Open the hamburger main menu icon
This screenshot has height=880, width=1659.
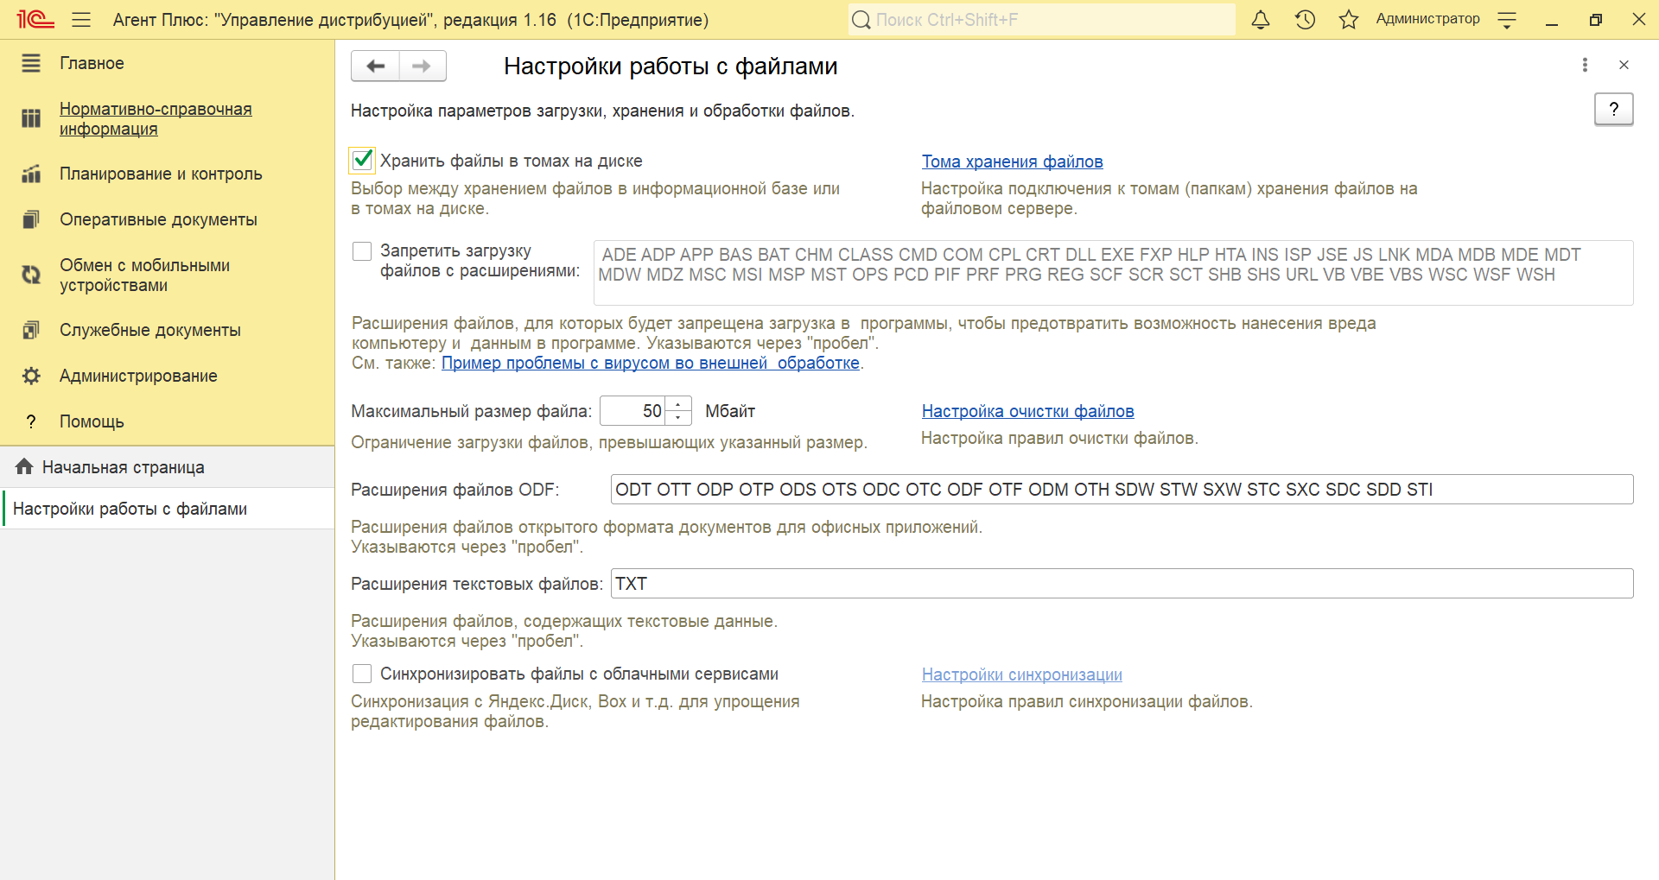pyautogui.click(x=81, y=19)
